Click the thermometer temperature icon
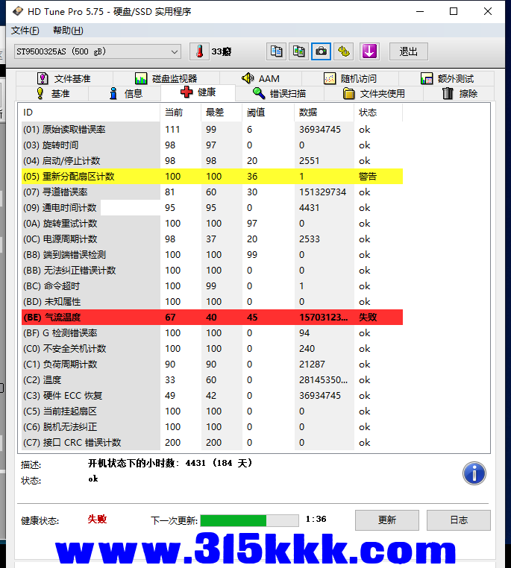Image resolution: width=511 pixels, height=568 pixels. click(x=200, y=51)
